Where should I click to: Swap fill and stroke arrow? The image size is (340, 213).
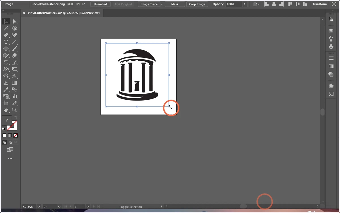[x=16, y=117]
